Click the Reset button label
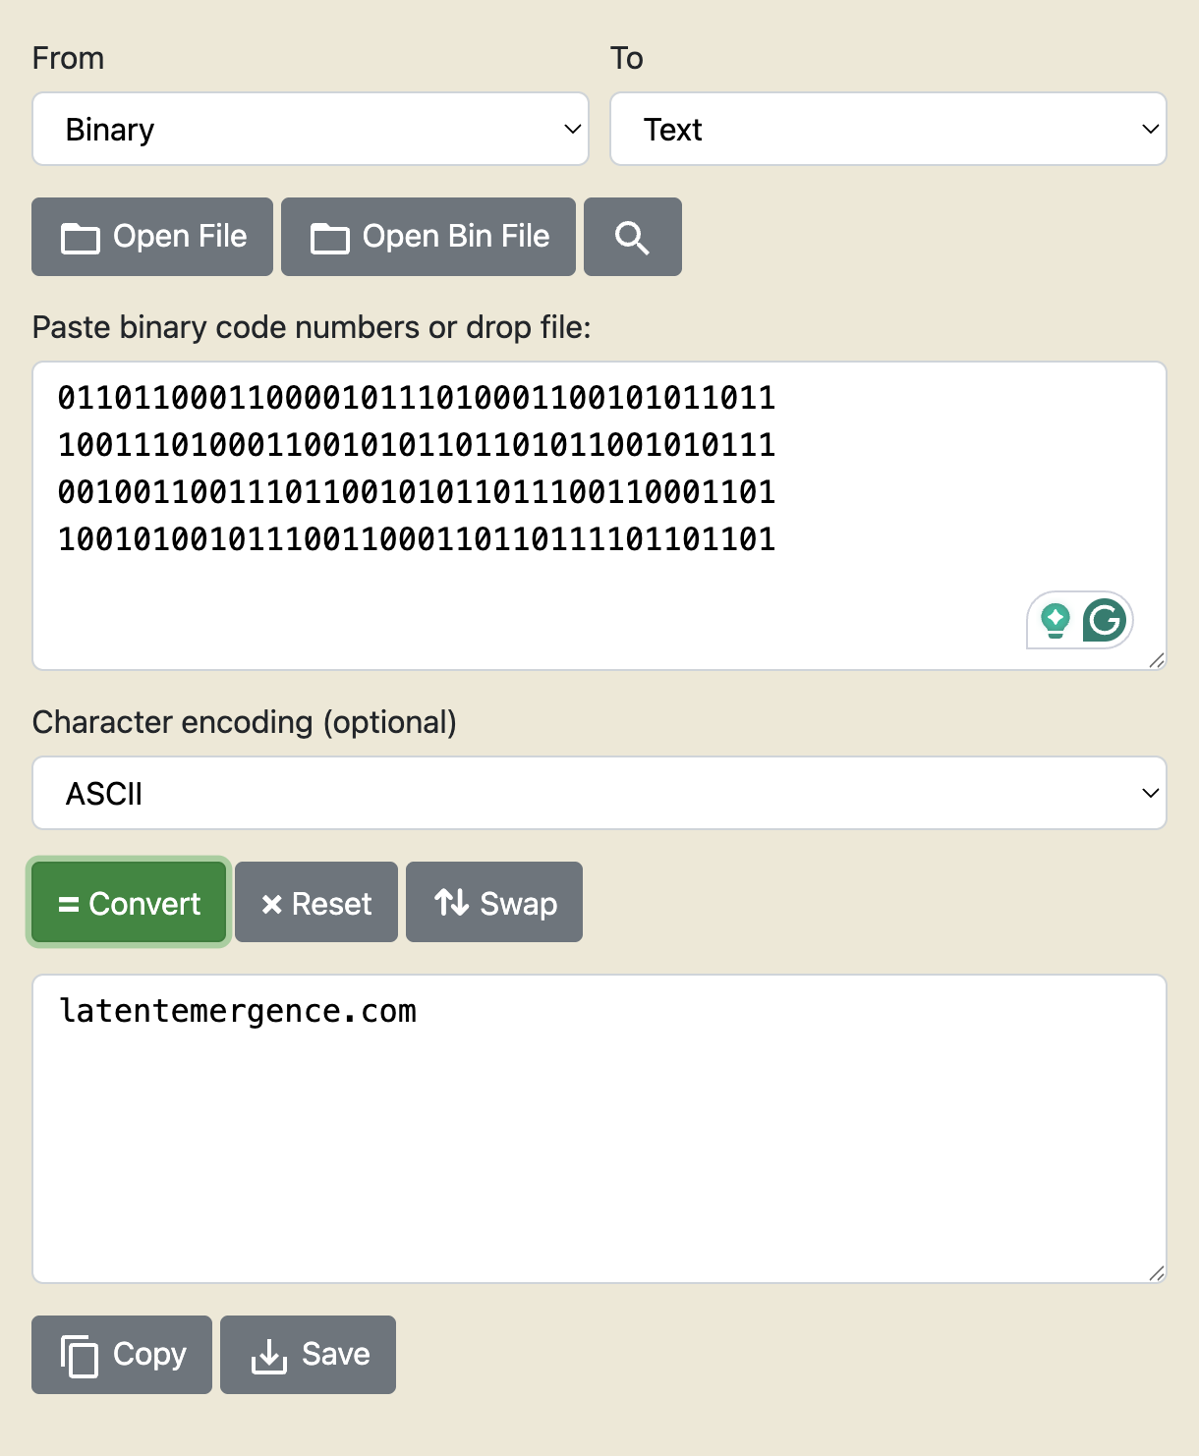 click(332, 904)
